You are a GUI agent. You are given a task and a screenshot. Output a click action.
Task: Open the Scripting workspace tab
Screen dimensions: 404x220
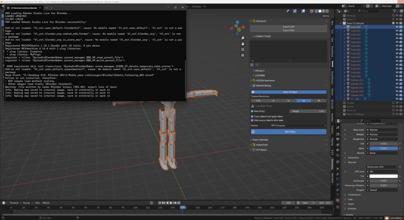click(x=196, y=7)
